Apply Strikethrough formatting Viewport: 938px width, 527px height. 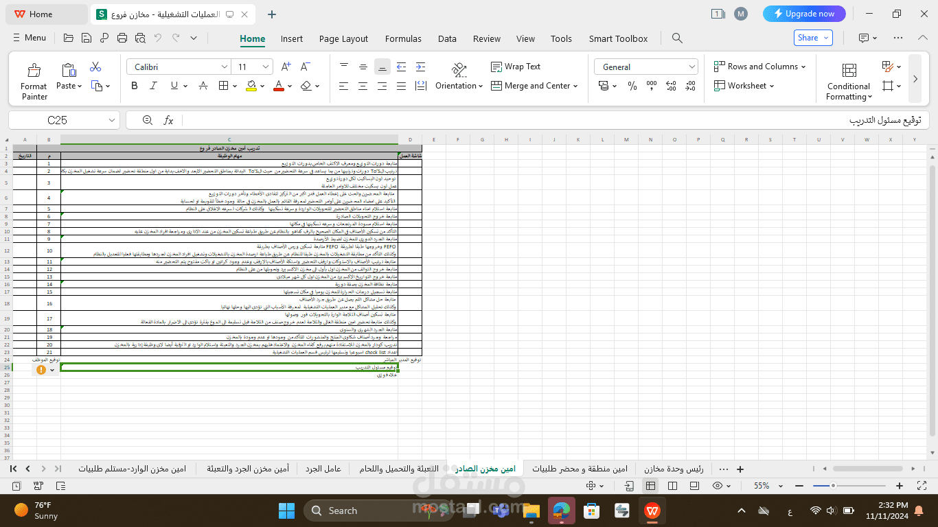click(x=203, y=86)
